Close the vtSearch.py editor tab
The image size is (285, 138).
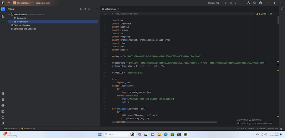pos(118,9)
